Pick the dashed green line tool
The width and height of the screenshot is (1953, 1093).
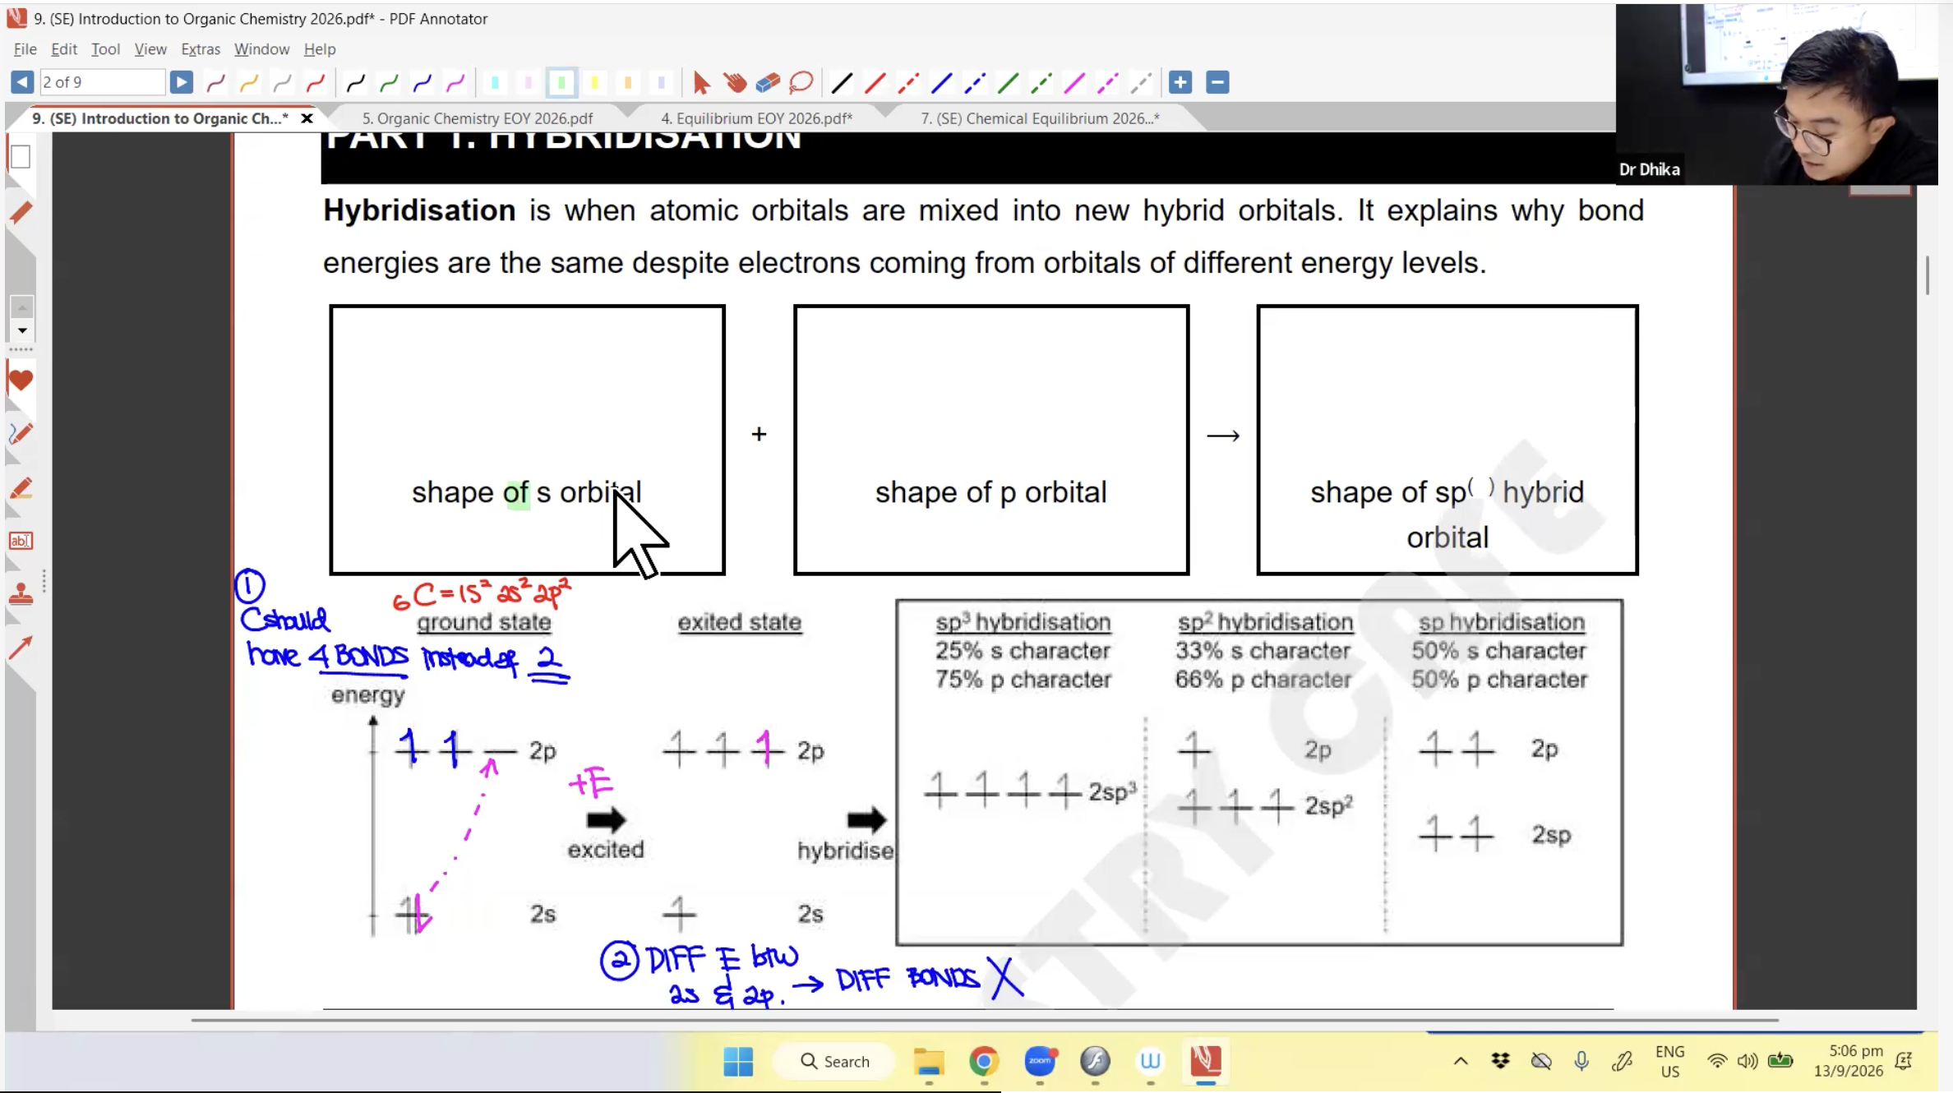(1041, 82)
